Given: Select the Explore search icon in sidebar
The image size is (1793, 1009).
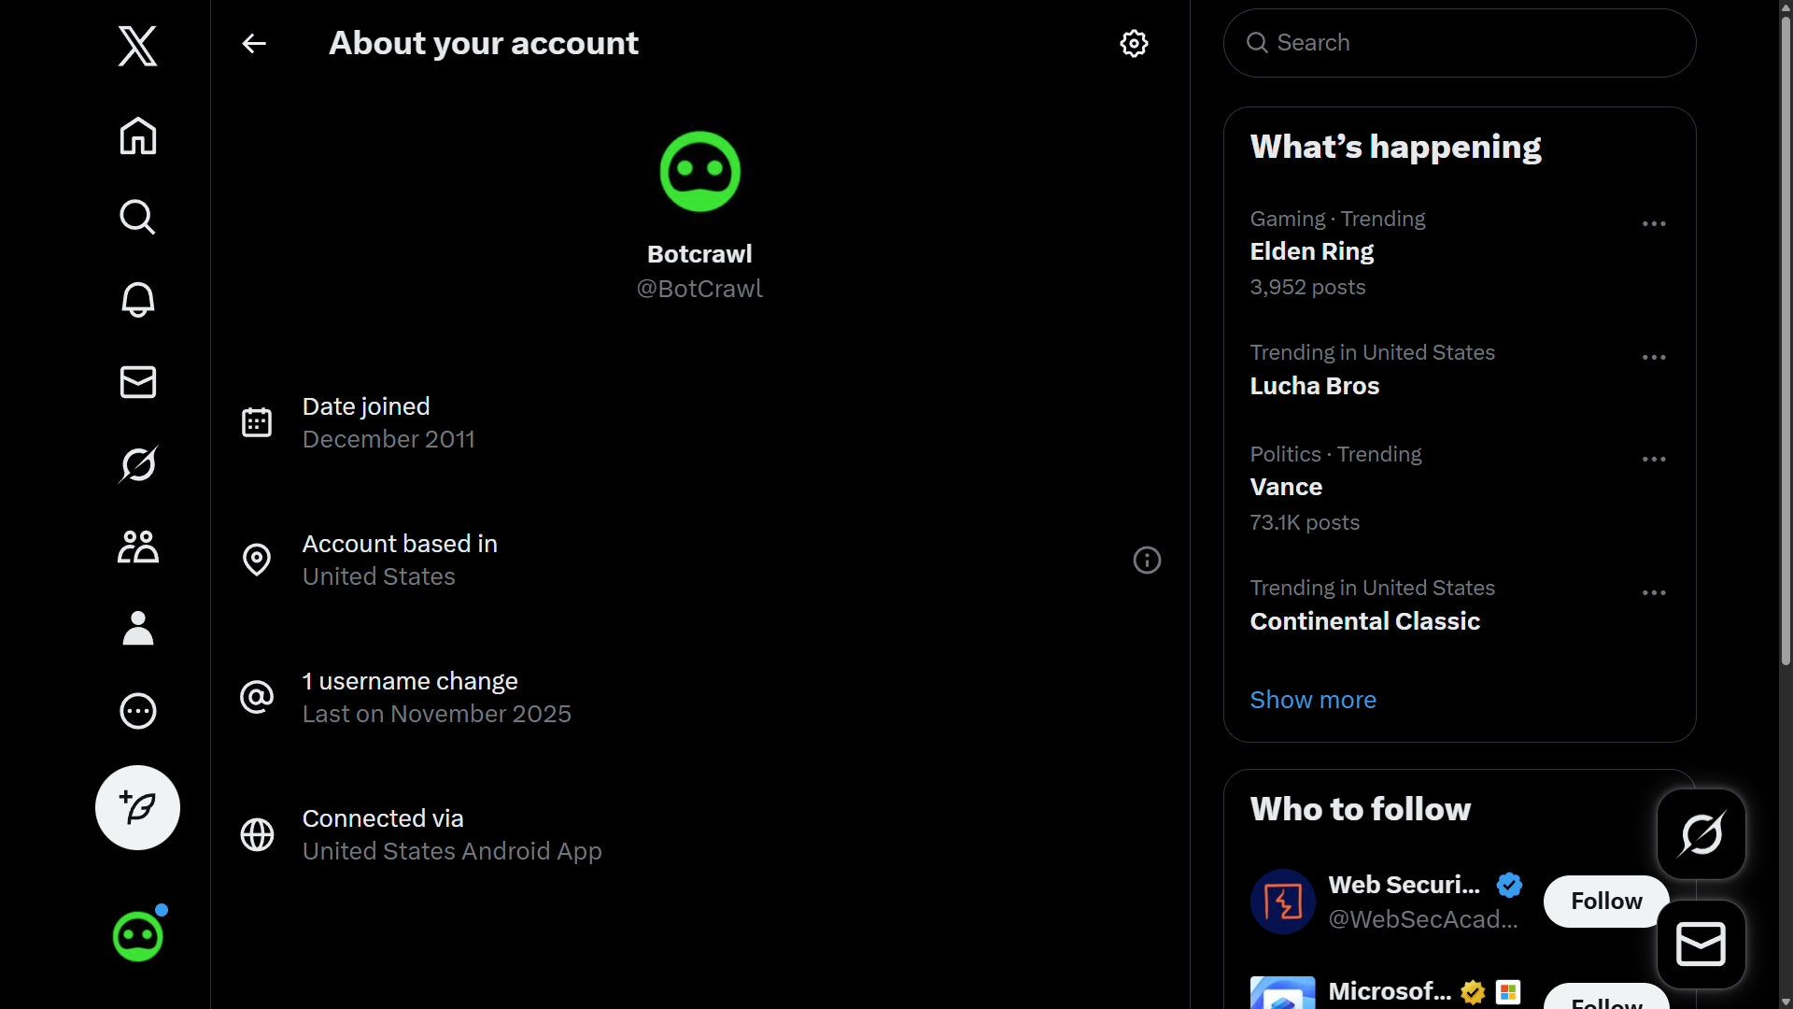Looking at the screenshot, I should tap(137, 217).
